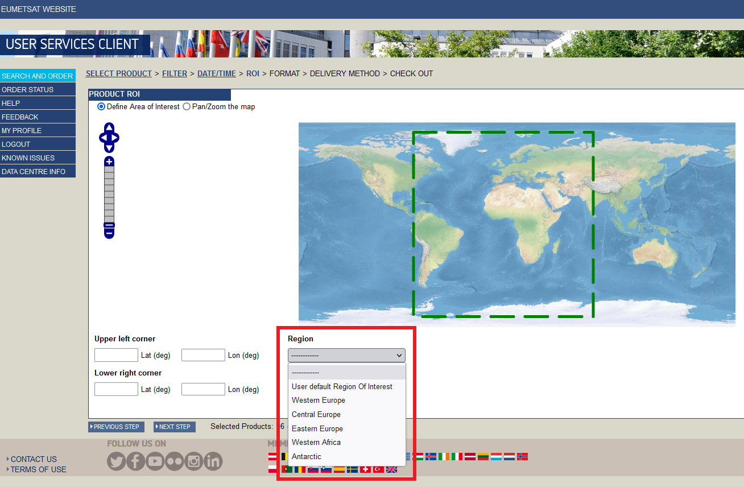Image resolution: width=744 pixels, height=487 pixels.
Task: Open the CONTACT US link
Action: click(34, 459)
